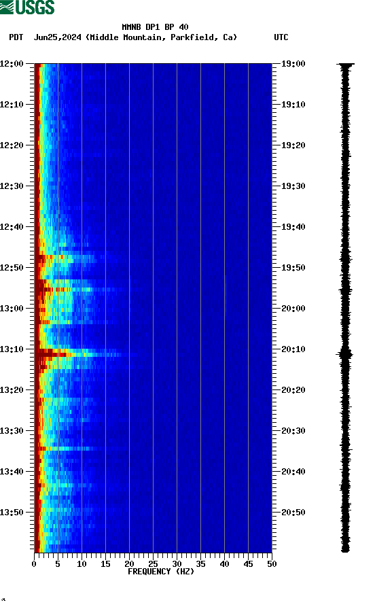Click the seismogram waveform trace
Image resolution: width=375 pixels, height=607 pixels.
coord(345,308)
